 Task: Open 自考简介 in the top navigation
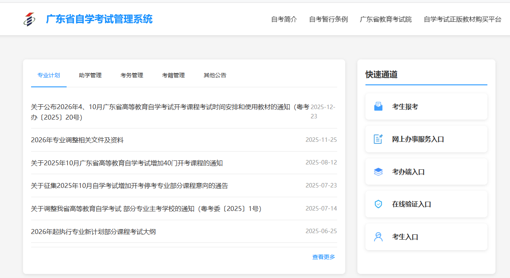point(284,19)
